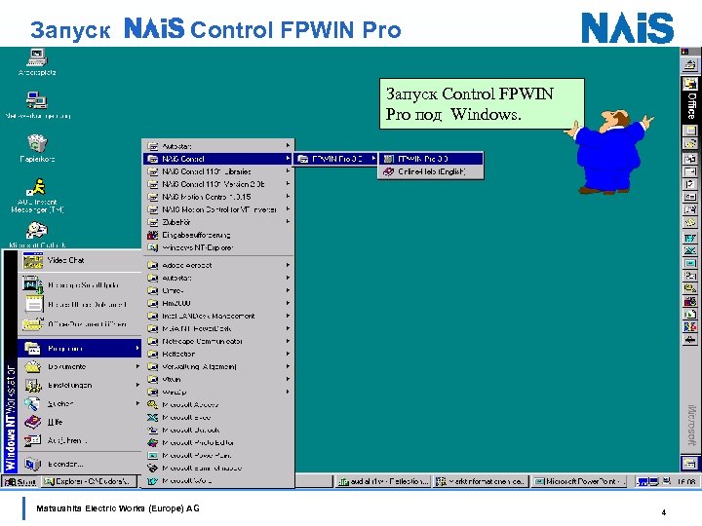Expand the WinZip submenu arrow
The height and width of the screenshot is (526, 702).
coord(288,392)
